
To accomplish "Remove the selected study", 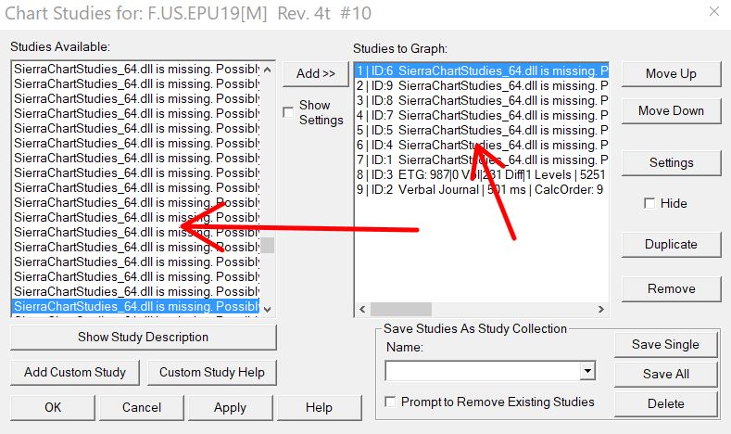I will (x=671, y=288).
